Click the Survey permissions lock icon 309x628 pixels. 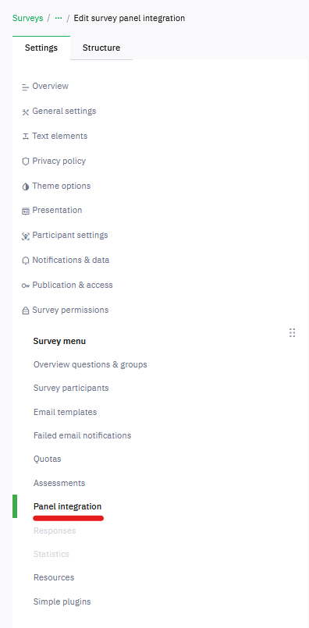coord(26,310)
